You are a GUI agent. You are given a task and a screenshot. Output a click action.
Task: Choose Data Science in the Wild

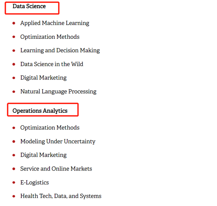[x=52, y=64]
